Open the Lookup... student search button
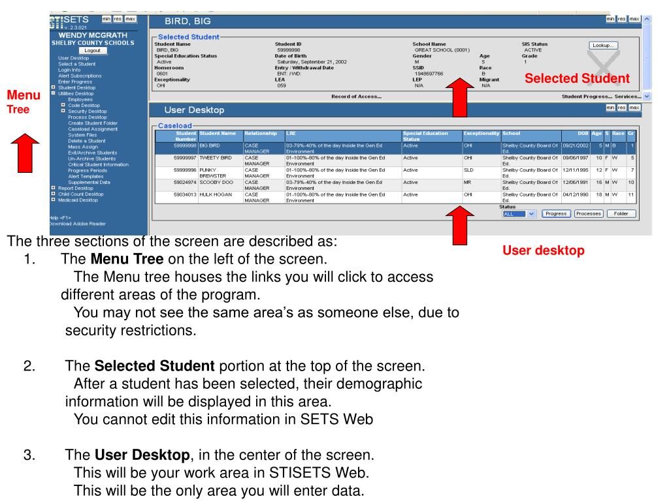Screen dimensions: 669x501 click(603, 45)
